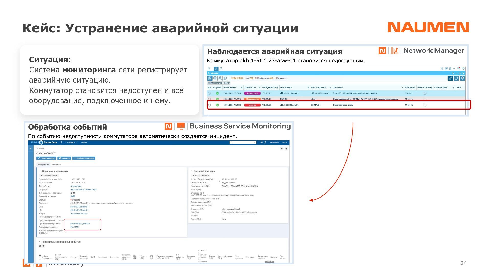Click the wrench tools icon in header
This screenshot has height=276, width=491.
pos(265,142)
